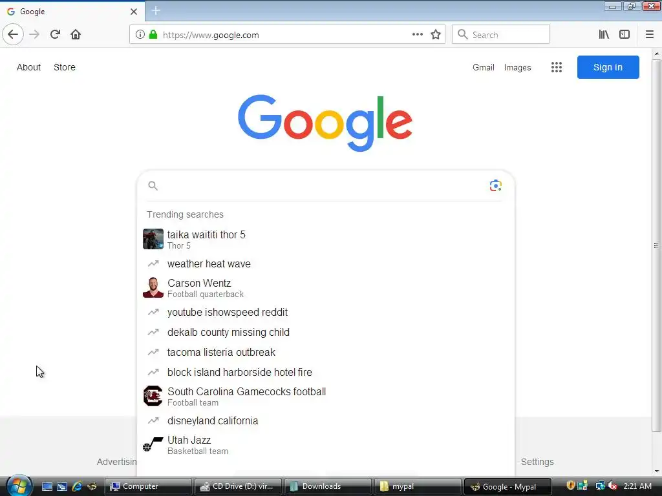Switch to mypal folder taskbar window
The width and height of the screenshot is (662, 496).
point(418,486)
